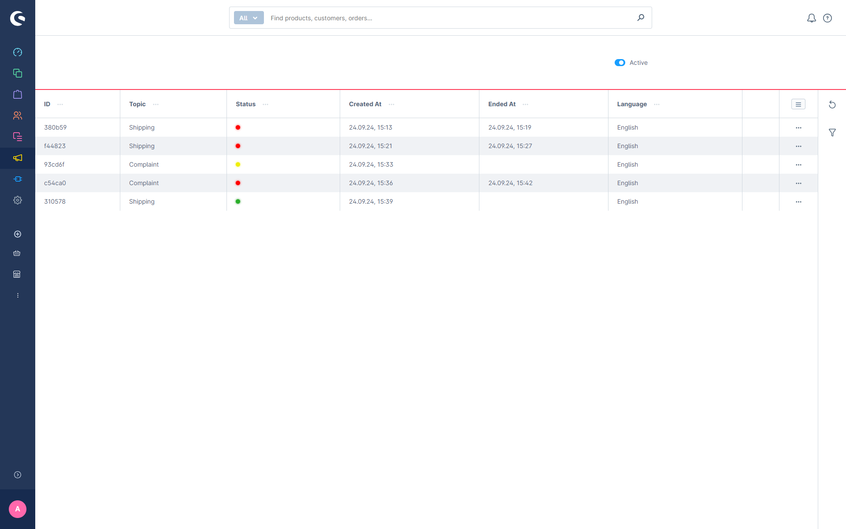Image resolution: width=846 pixels, height=529 pixels.
Task: Open the filter funnel icon
Action: coord(832,132)
